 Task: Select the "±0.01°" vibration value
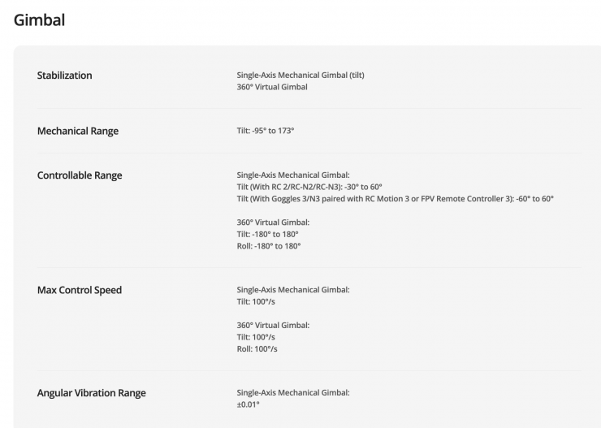(248, 404)
